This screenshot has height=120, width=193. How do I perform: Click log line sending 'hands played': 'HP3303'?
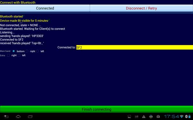tap(22, 36)
